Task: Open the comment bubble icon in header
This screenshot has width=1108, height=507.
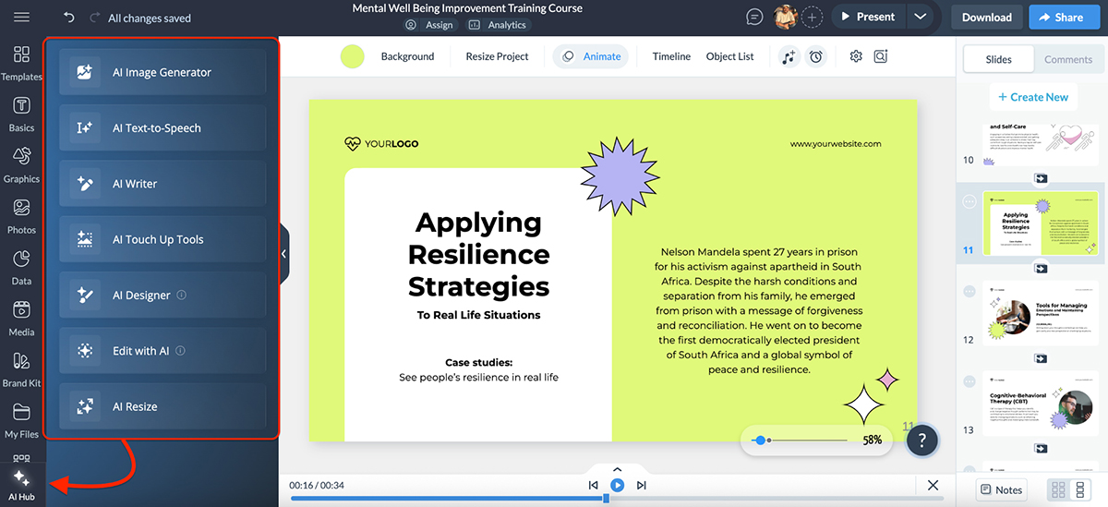Action: click(x=754, y=17)
